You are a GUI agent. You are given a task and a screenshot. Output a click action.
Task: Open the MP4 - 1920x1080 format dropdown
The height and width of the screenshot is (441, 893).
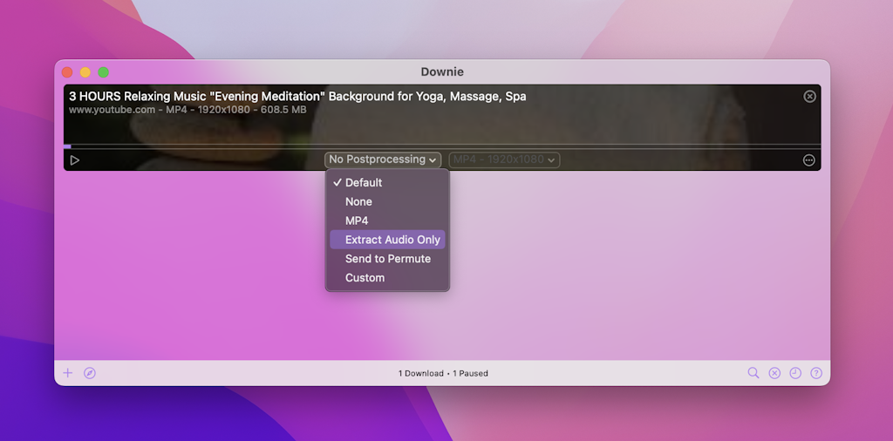[x=504, y=159]
